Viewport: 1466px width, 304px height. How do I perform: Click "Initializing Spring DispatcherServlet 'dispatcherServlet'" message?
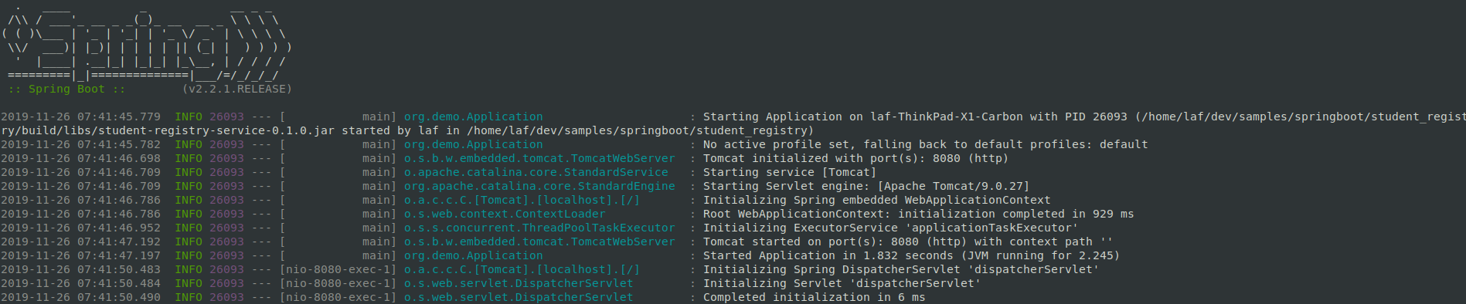(900, 269)
